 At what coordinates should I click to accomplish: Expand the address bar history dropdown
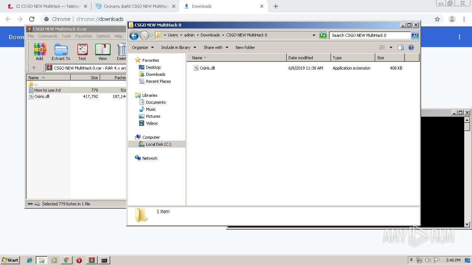click(x=314, y=35)
